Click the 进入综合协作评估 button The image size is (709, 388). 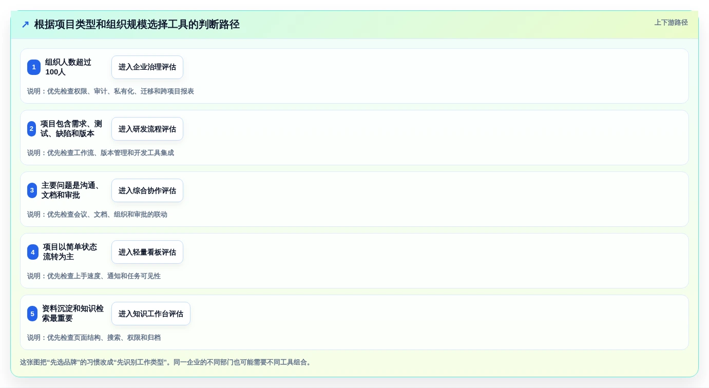(x=147, y=190)
